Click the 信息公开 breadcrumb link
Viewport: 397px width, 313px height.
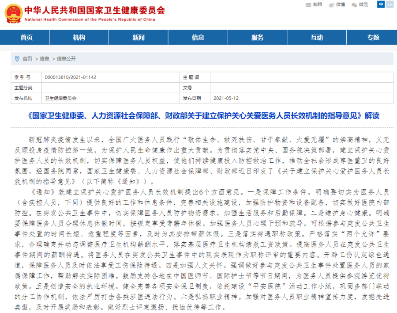66,59
